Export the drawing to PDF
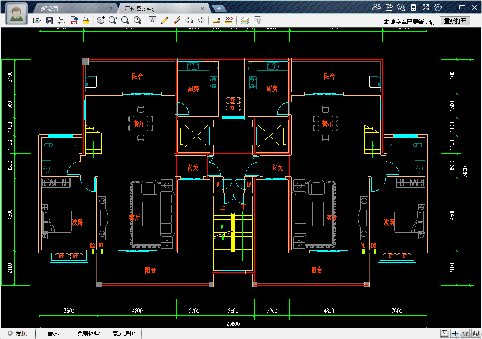 74,20
